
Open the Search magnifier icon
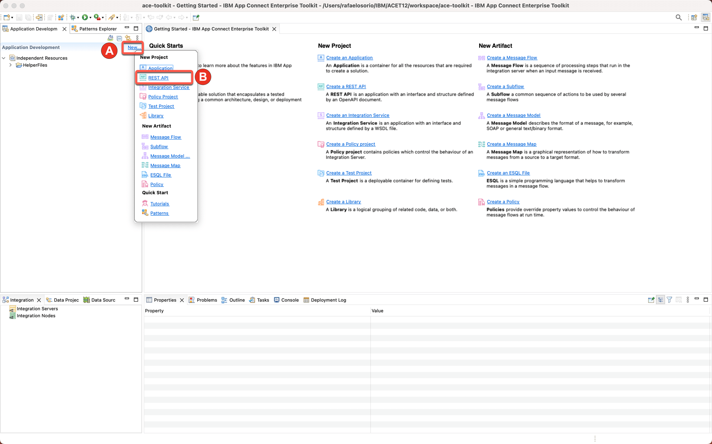678,17
